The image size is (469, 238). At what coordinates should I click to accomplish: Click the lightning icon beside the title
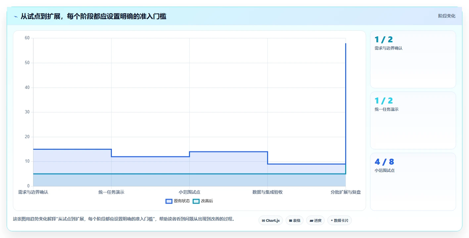point(16,17)
